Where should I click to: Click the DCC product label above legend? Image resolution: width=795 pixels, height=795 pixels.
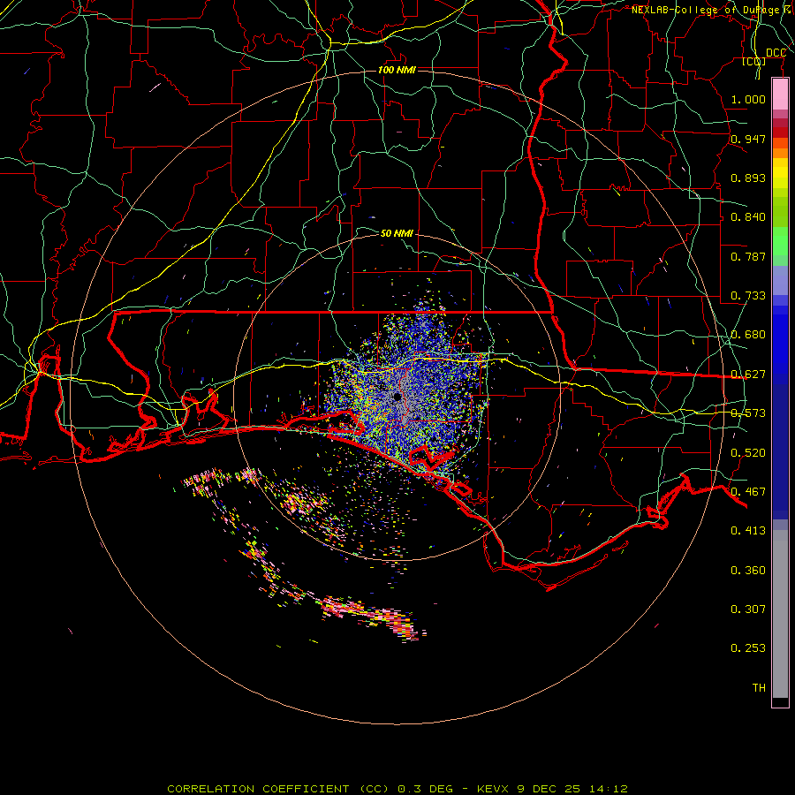776,53
